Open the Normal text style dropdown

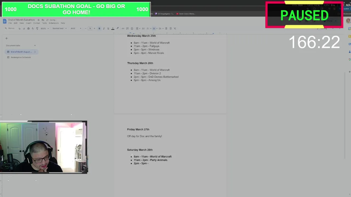60,28
